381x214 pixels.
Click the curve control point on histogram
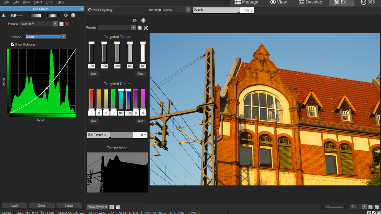pyautogui.click(x=47, y=88)
